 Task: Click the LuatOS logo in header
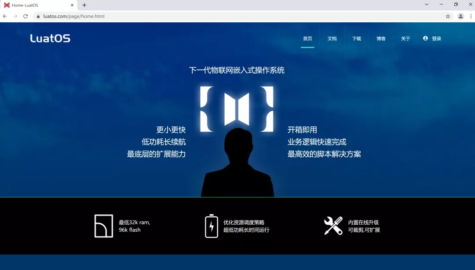(50, 38)
